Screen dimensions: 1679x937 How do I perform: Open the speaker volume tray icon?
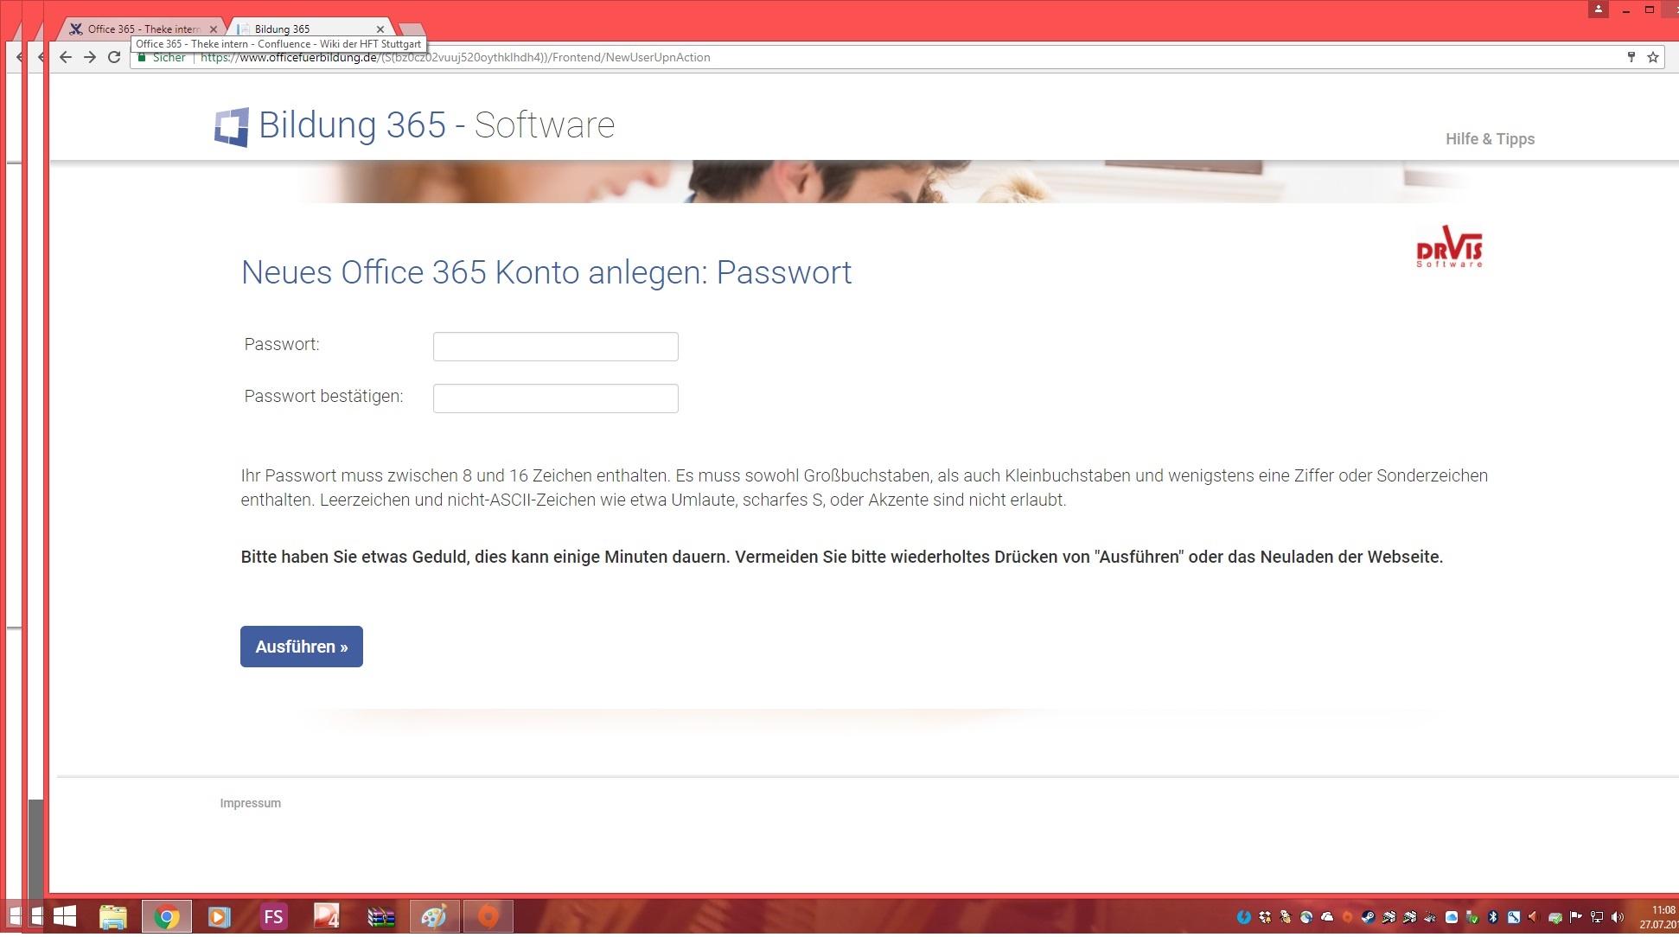[x=1618, y=917]
